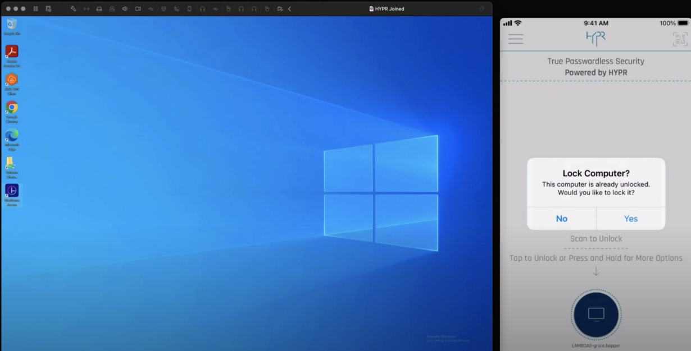
Task: Collapse the VM toolbar with the left chevron
Action: (289, 9)
